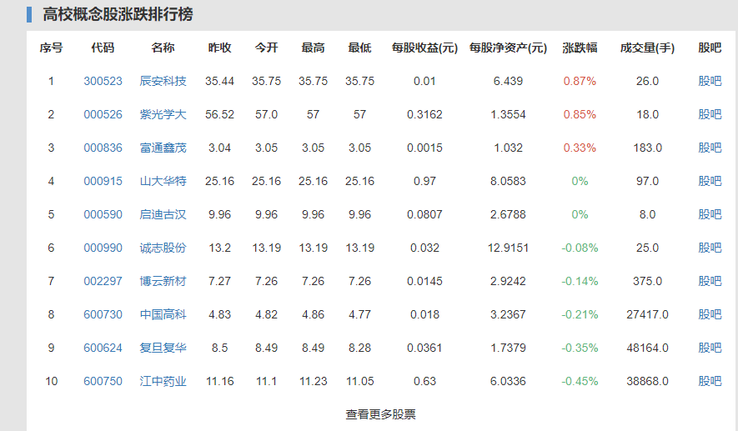Open stock code link 000590
Image resolution: width=738 pixels, height=431 pixels.
pos(103,214)
